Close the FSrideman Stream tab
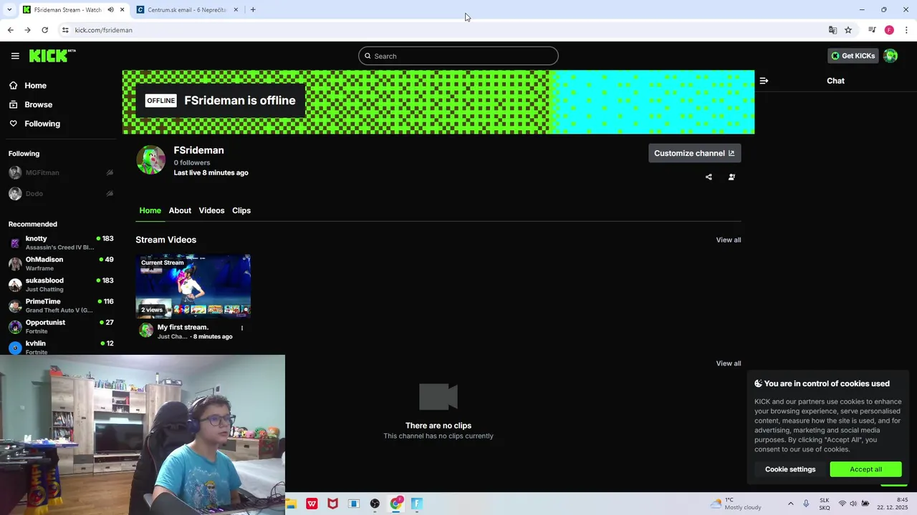917x515 pixels. (x=122, y=10)
